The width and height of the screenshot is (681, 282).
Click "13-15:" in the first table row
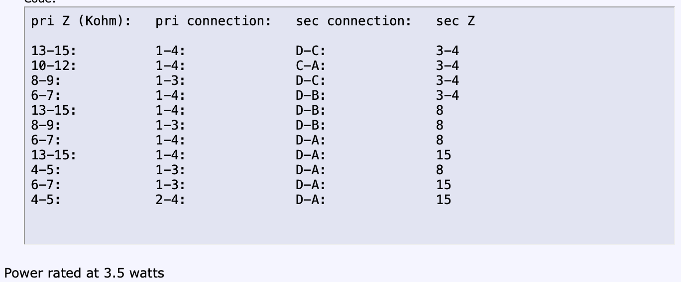coord(54,51)
